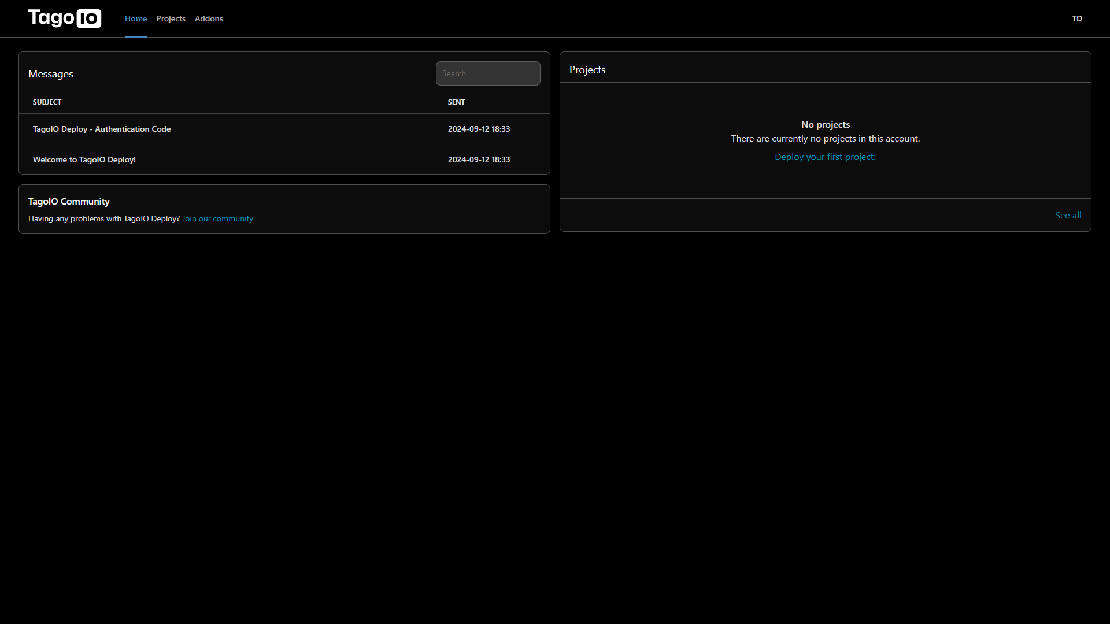Follow the Join our community link
This screenshot has height=624, width=1110.
pos(217,218)
